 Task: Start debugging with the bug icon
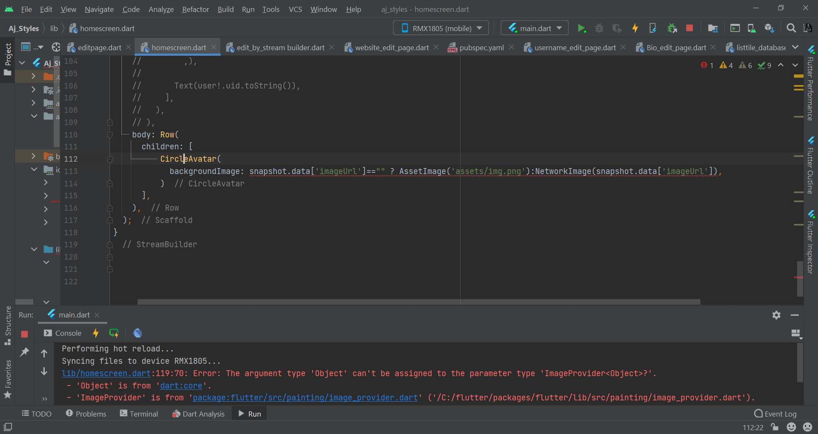599,28
